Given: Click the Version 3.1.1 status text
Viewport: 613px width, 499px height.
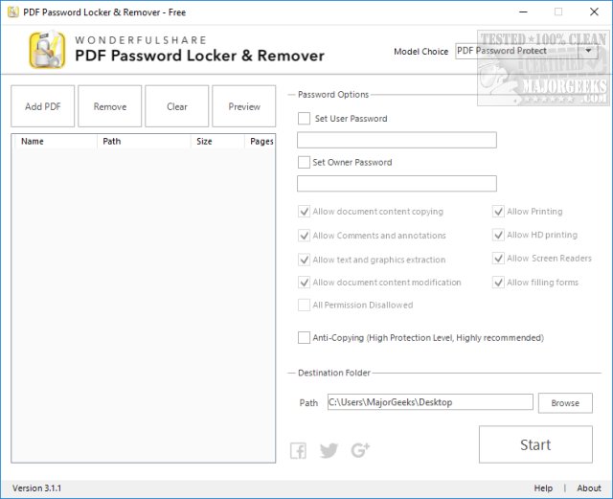Looking at the screenshot, I should (x=36, y=488).
